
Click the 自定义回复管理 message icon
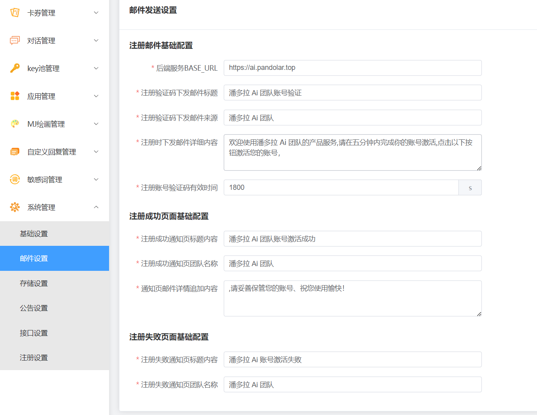point(15,152)
